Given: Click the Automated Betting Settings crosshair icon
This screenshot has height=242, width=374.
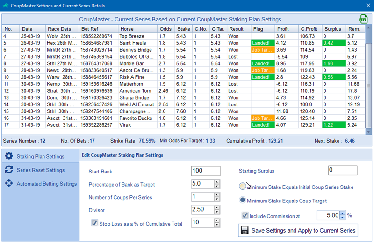Looking at the screenshot, I should click(9, 183).
